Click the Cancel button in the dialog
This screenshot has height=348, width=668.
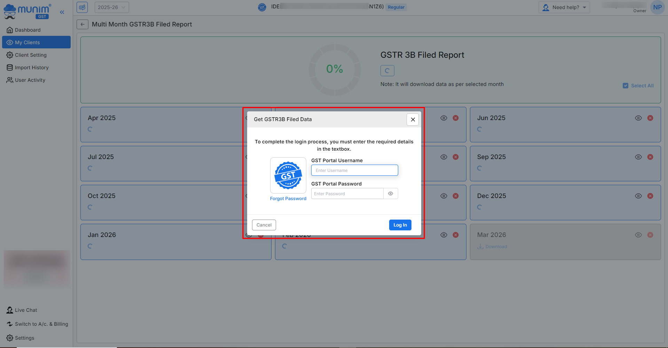(x=264, y=225)
